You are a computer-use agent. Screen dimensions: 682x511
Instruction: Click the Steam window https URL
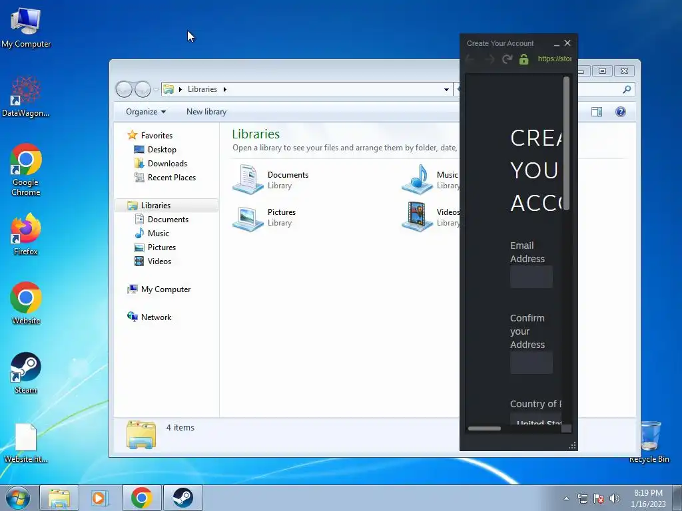click(x=555, y=59)
